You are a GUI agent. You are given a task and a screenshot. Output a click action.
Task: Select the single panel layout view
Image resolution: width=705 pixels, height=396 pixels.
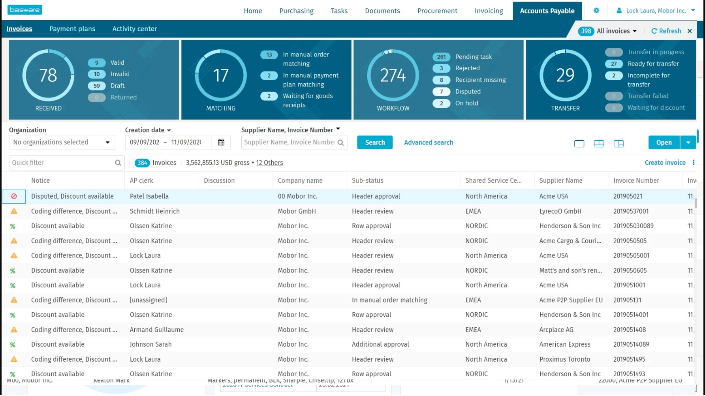(x=579, y=143)
